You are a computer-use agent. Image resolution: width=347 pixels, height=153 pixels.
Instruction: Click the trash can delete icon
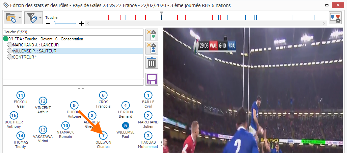[x=152, y=62]
